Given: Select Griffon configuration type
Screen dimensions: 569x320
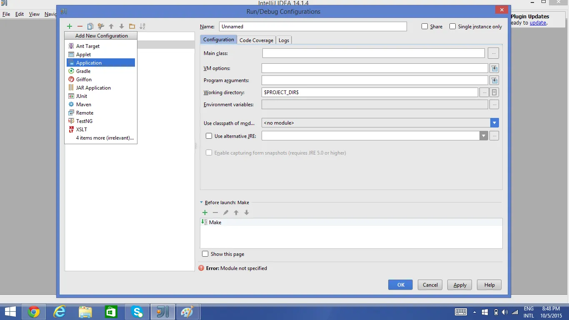Looking at the screenshot, I should (x=101, y=80).
